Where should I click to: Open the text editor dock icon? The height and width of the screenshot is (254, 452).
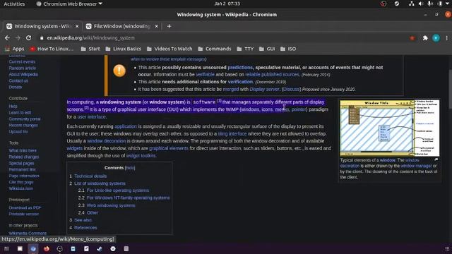(x=86, y=248)
